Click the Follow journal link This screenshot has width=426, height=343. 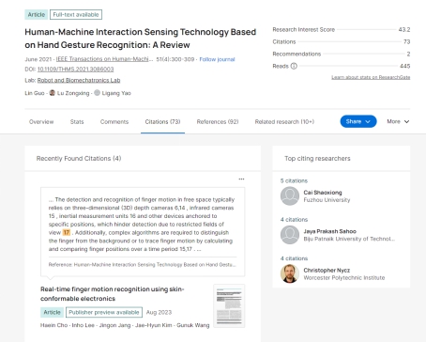(x=217, y=59)
